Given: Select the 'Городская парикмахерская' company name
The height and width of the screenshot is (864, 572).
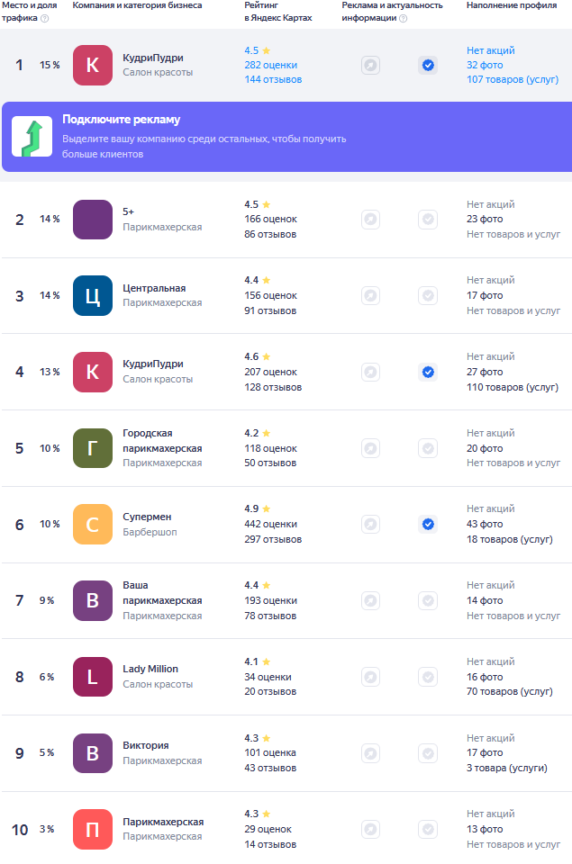Looking at the screenshot, I should (162, 441).
